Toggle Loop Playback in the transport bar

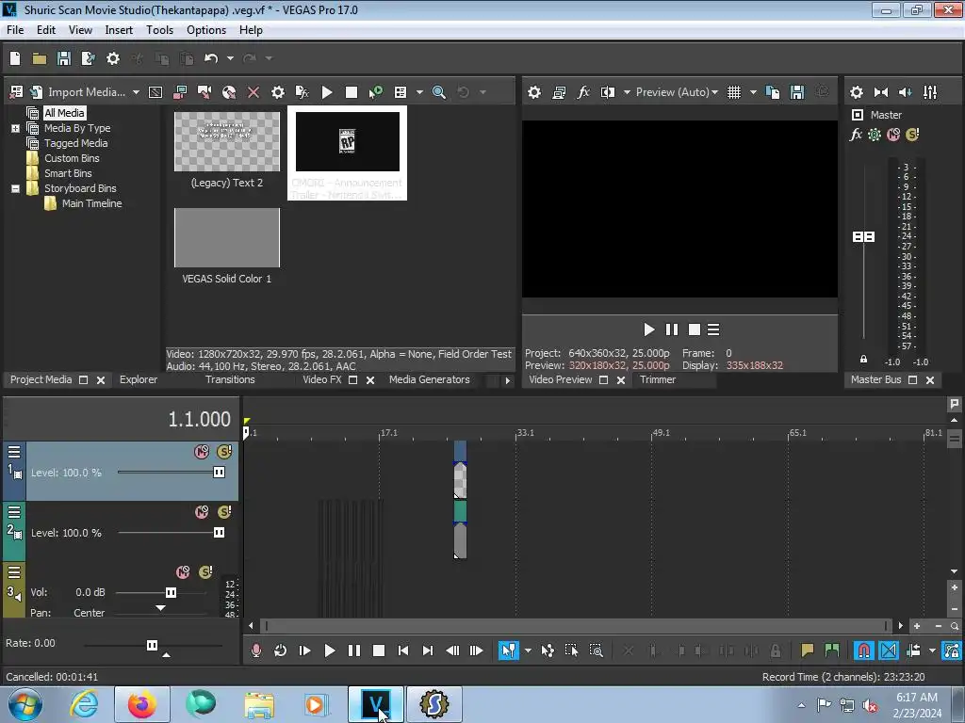click(280, 651)
